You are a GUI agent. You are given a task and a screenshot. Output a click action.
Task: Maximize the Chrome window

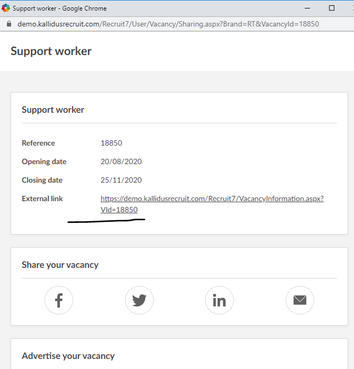[332, 8]
